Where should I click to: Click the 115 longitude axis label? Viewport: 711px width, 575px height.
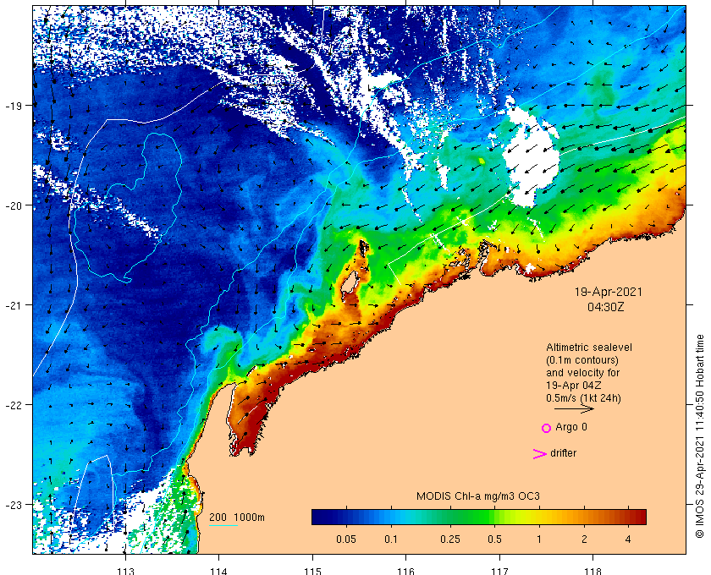pyautogui.click(x=312, y=571)
